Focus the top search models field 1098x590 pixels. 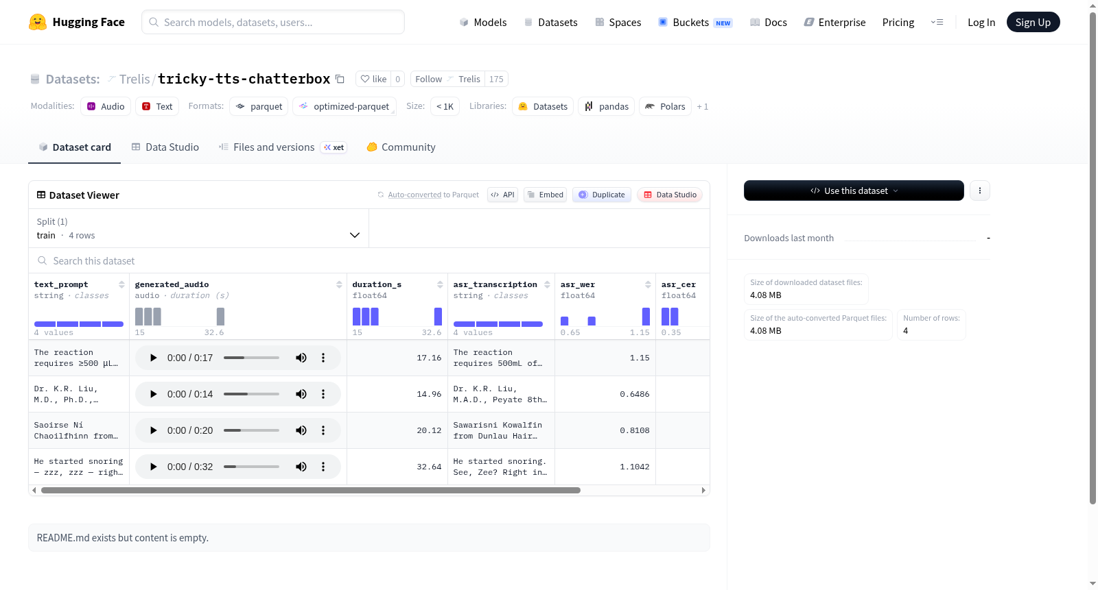273,22
